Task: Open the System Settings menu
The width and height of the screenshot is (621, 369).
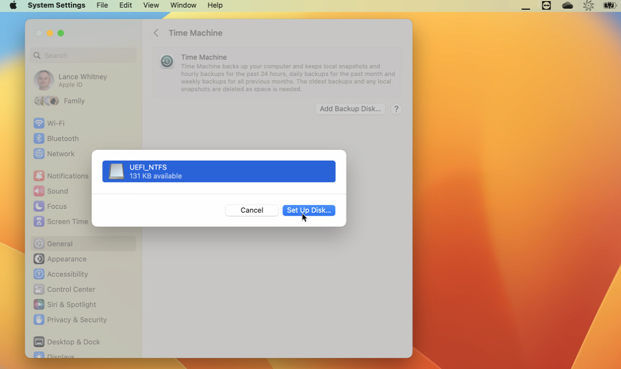Action: (56, 5)
